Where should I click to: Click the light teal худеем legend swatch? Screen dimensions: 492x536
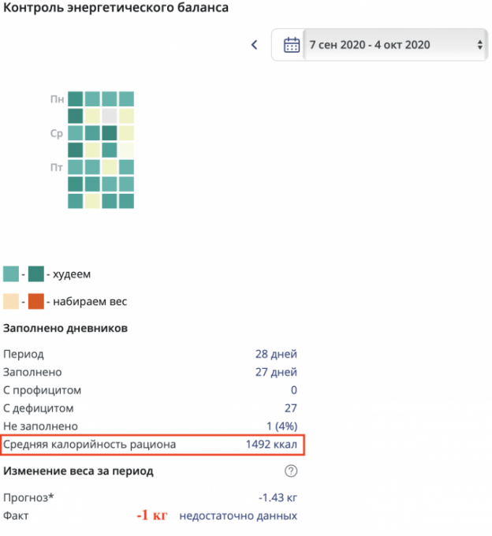[x=11, y=274]
